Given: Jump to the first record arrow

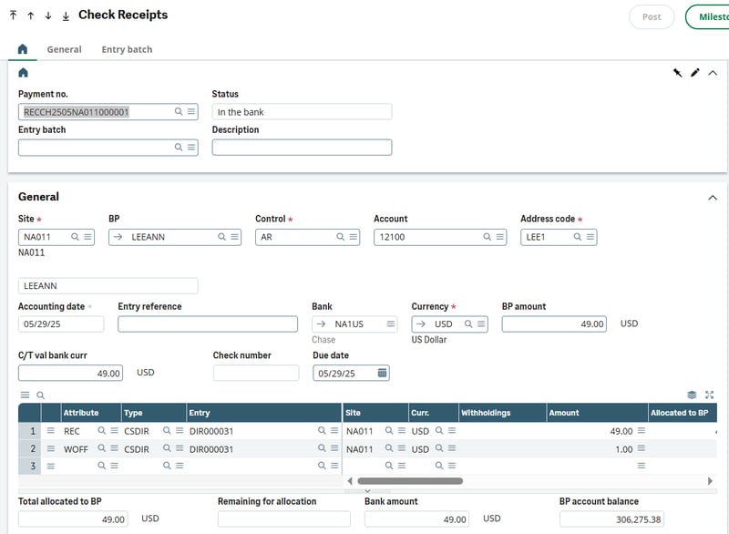Looking at the screenshot, I should 15,16.
